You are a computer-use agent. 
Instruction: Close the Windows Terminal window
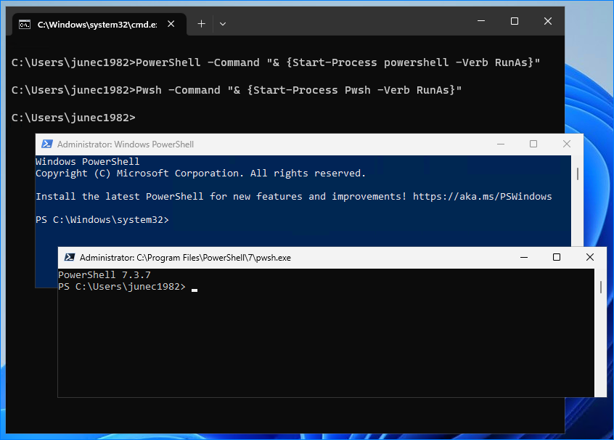point(548,21)
